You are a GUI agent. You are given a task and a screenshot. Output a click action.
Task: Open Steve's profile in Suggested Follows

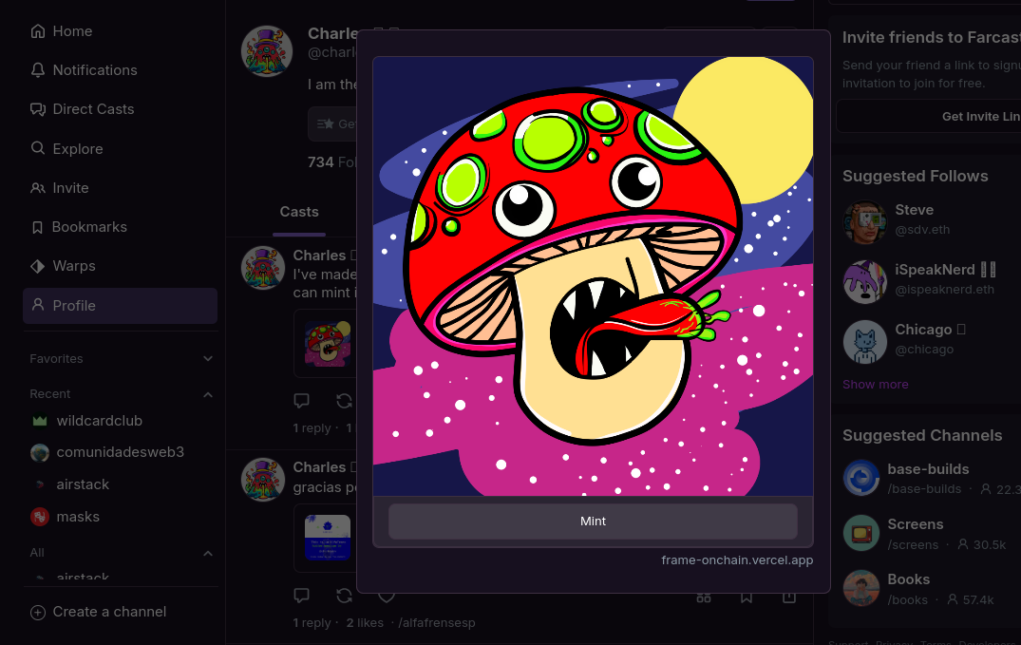[x=915, y=210]
